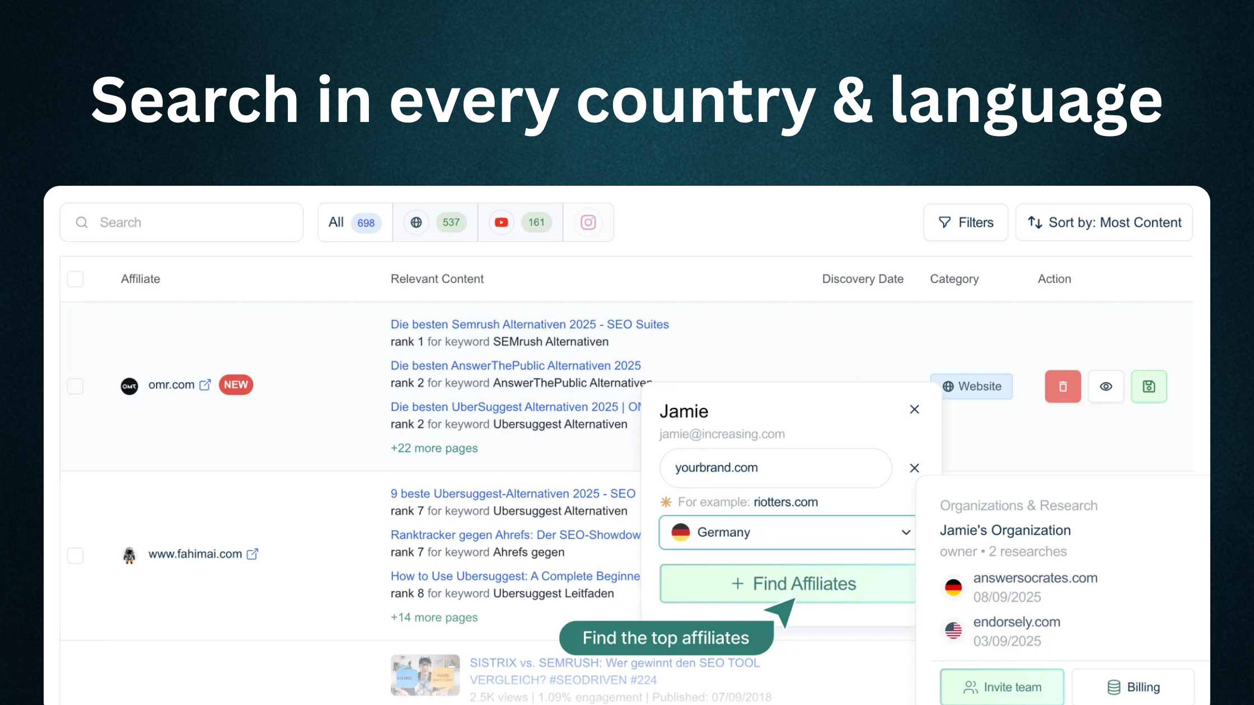1254x705 pixels.
Task: Clear the yourbrand.com field with the X
Action: [x=914, y=468]
